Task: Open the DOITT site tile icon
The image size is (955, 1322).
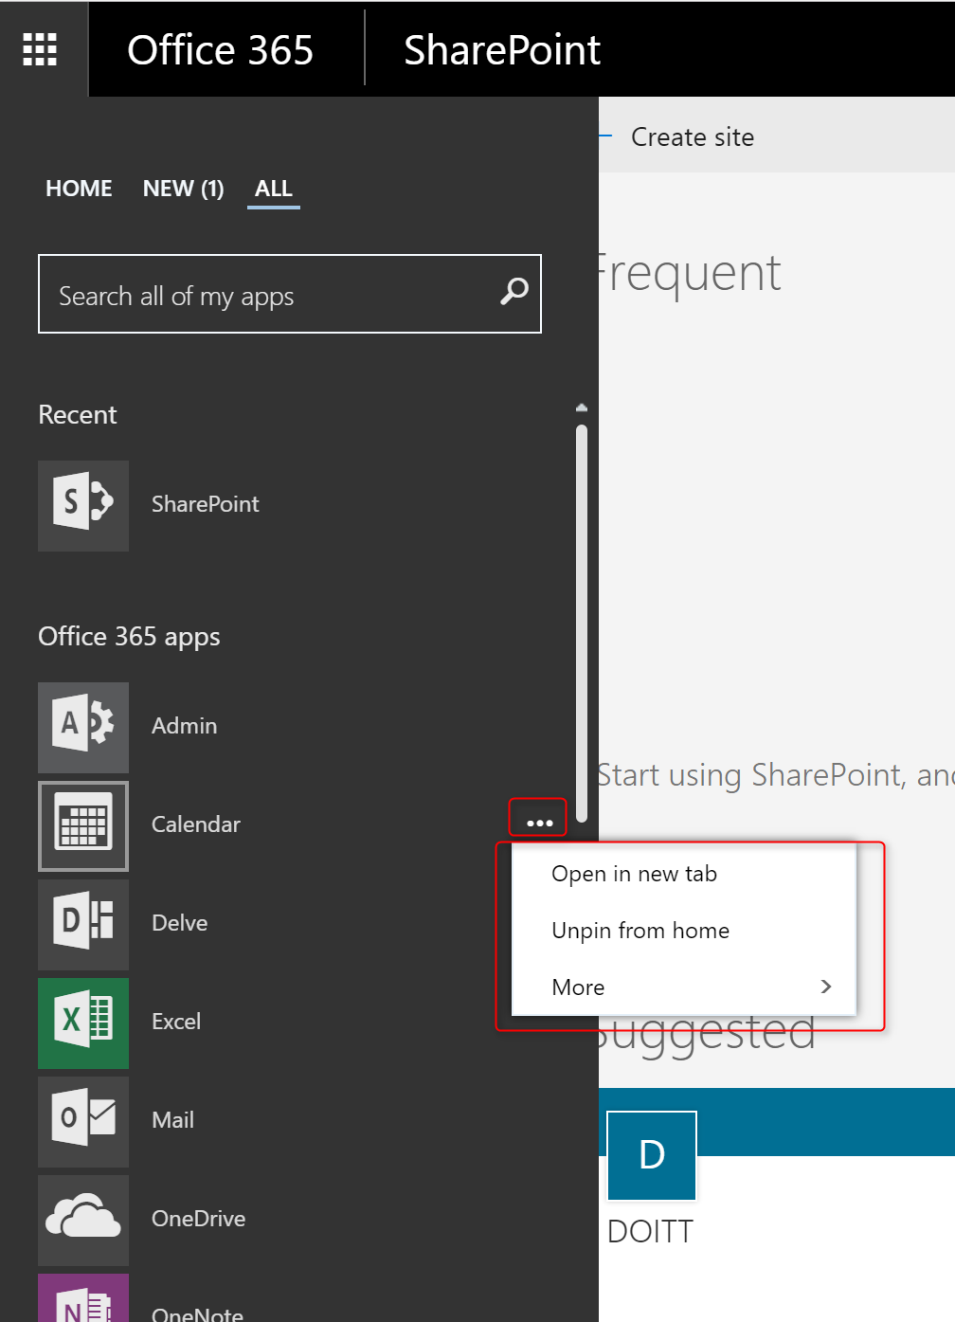Action: tap(652, 1155)
